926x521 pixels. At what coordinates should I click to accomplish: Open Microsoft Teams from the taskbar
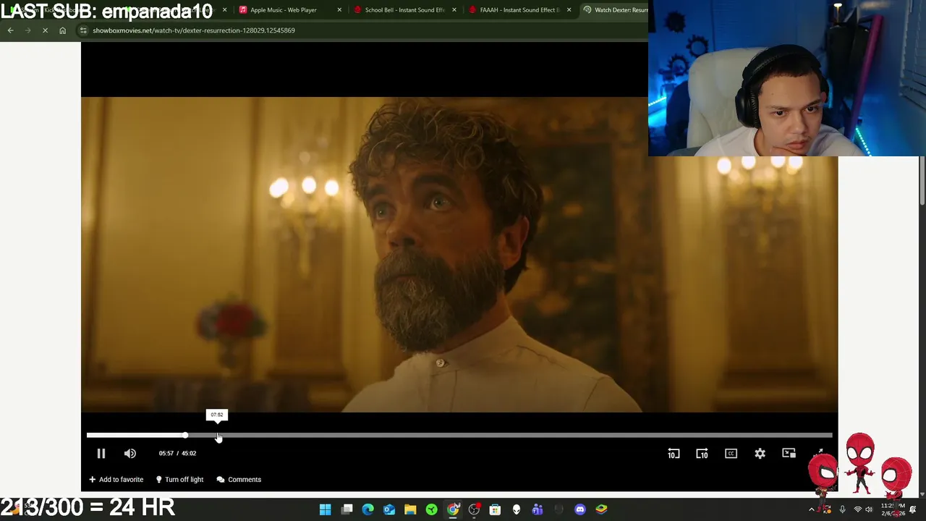point(538,509)
